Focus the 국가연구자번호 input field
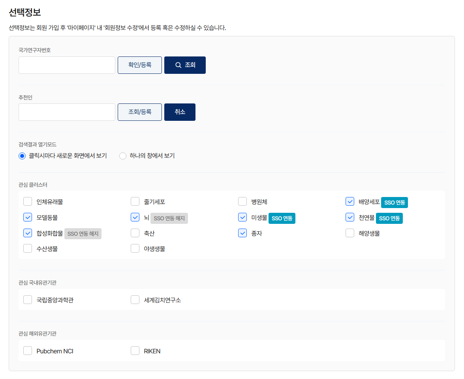The height and width of the screenshot is (379, 464). pyautogui.click(x=67, y=65)
